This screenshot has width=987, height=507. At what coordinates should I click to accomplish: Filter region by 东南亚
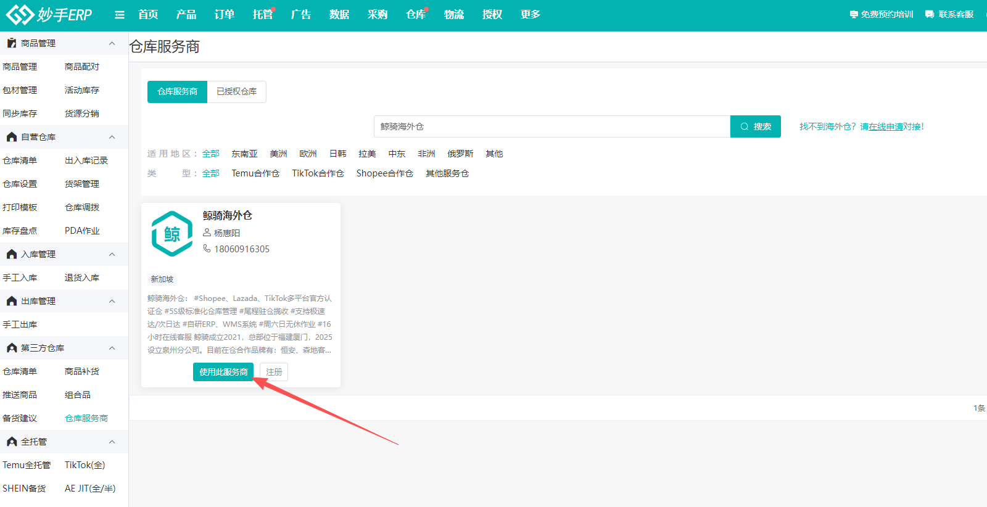tap(244, 154)
